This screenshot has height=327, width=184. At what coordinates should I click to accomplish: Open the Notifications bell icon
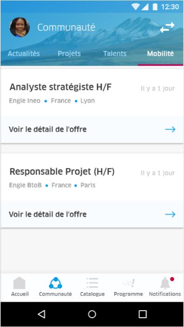coord(165,283)
